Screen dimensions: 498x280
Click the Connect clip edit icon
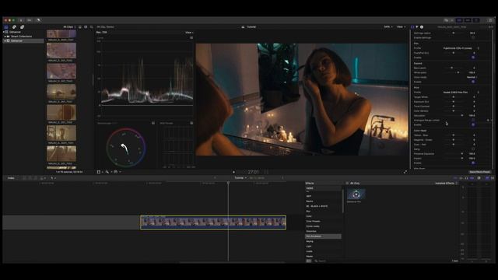point(24,178)
